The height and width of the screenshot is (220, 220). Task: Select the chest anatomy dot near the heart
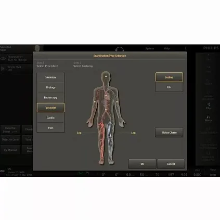tap(106, 96)
